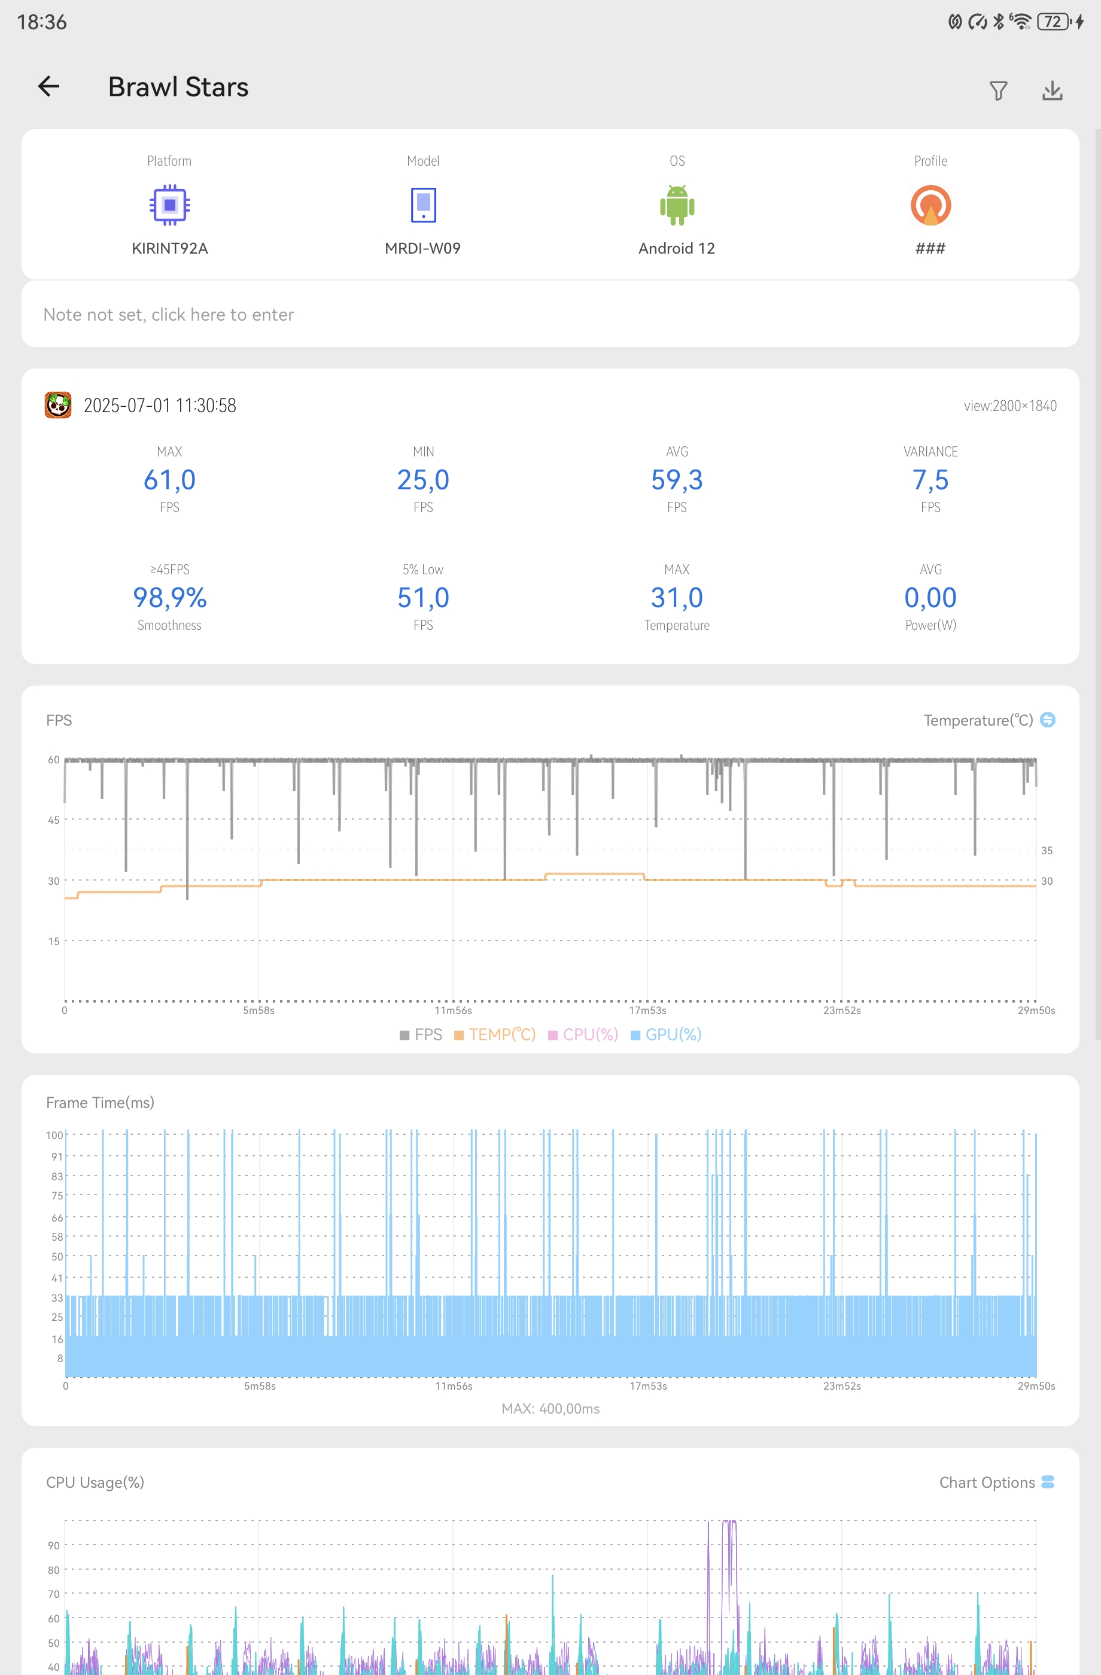This screenshot has height=1675, width=1101.
Task: Open the filter funnel icon
Action: [x=998, y=91]
